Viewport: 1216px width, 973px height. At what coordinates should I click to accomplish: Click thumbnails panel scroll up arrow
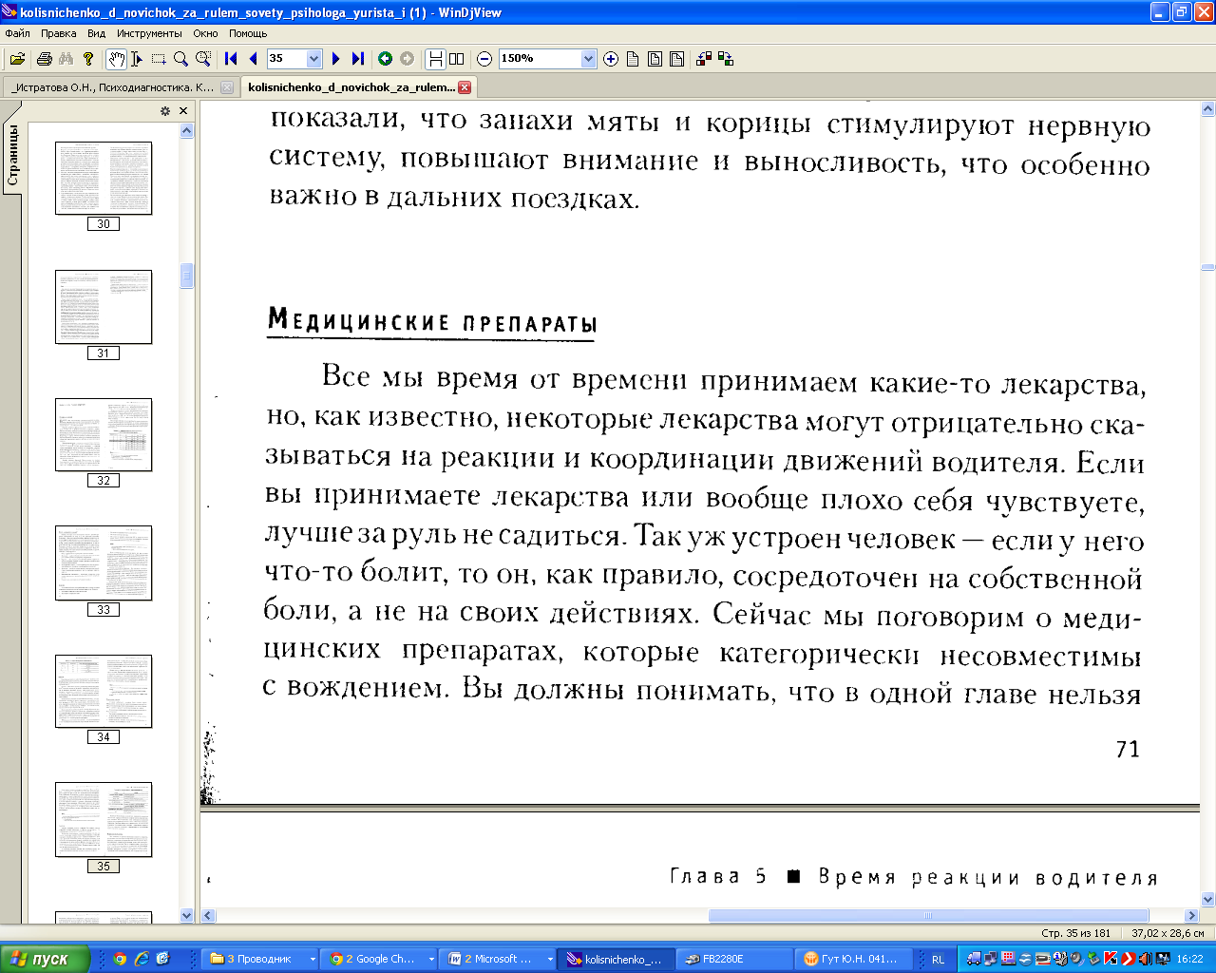click(x=186, y=130)
